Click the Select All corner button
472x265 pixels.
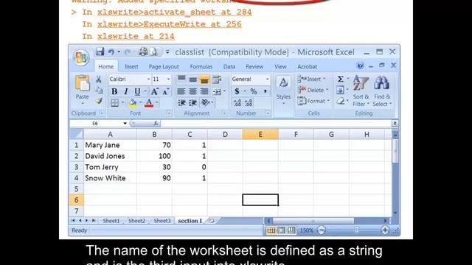[x=77, y=134]
